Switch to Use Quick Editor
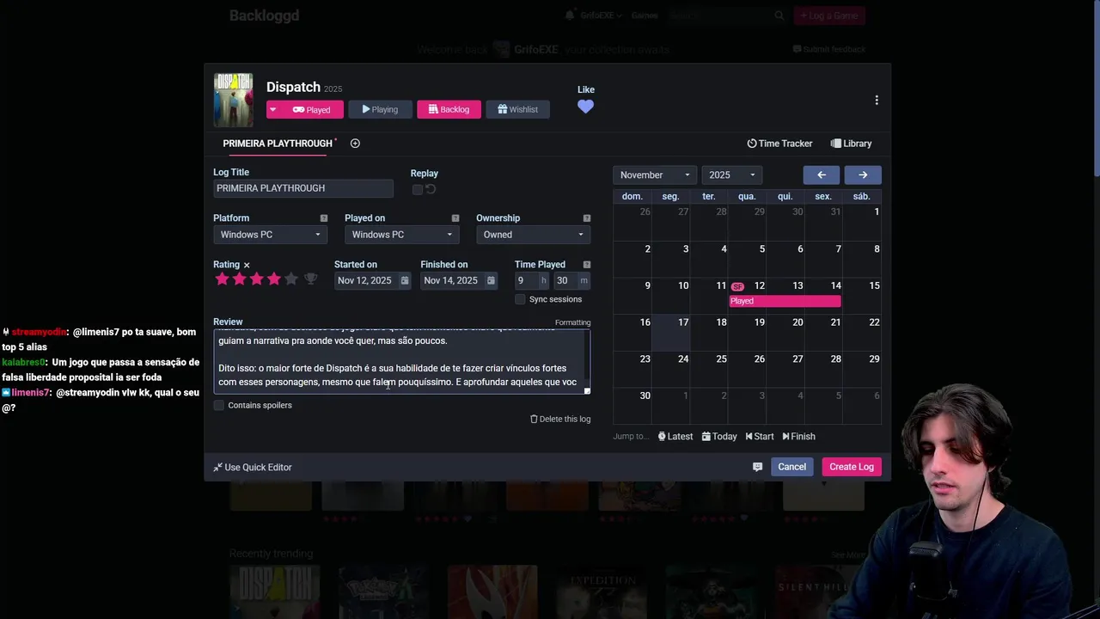This screenshot has width=1100, height=619. [x=253, y=467]
